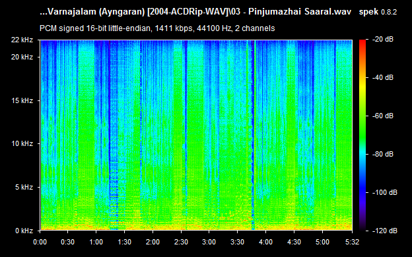412x257 pixels.
Task: Click the -60 dB legend label
Action: pyautogui.click(x=383, y=116)
